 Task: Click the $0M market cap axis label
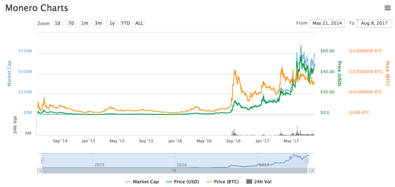coord(27,112)
